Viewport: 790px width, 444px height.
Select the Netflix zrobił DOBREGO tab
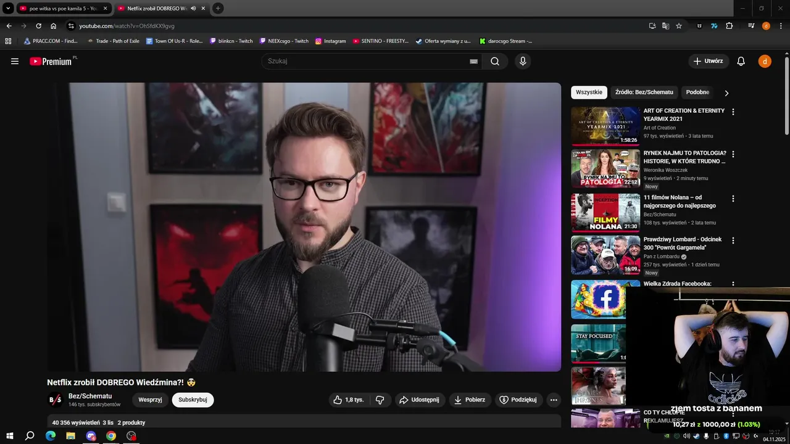click(160, 8)
